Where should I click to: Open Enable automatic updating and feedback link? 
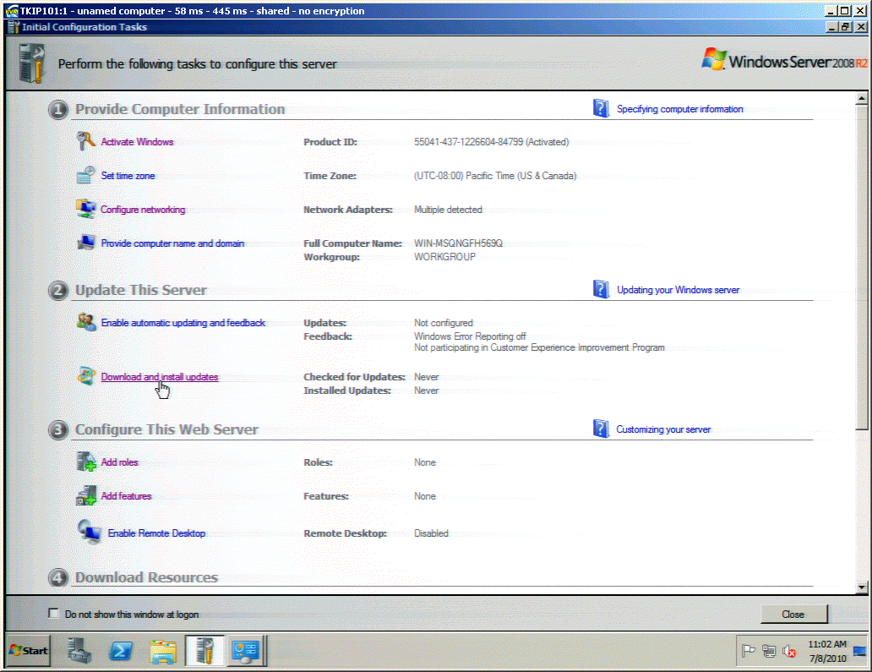[183, 323]
